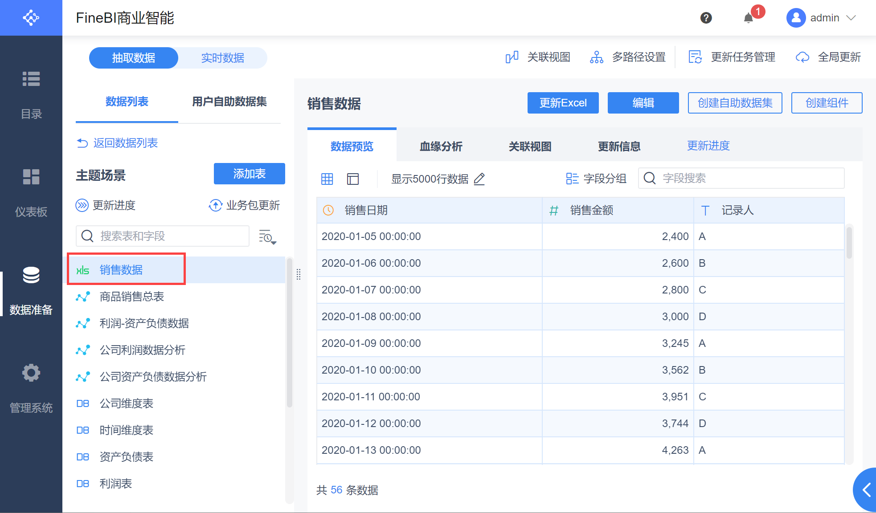
Task: Open the 用户自助数据集 tab
Action: 229,102
